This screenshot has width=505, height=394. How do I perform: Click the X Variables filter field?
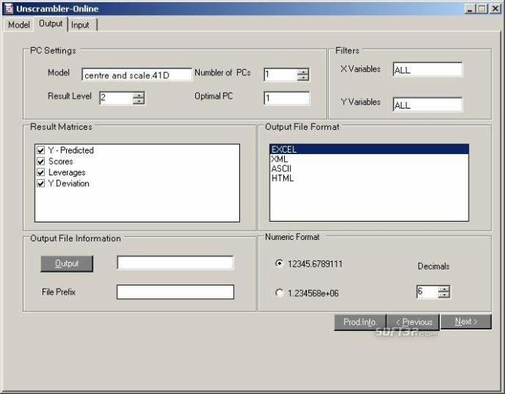428,70
